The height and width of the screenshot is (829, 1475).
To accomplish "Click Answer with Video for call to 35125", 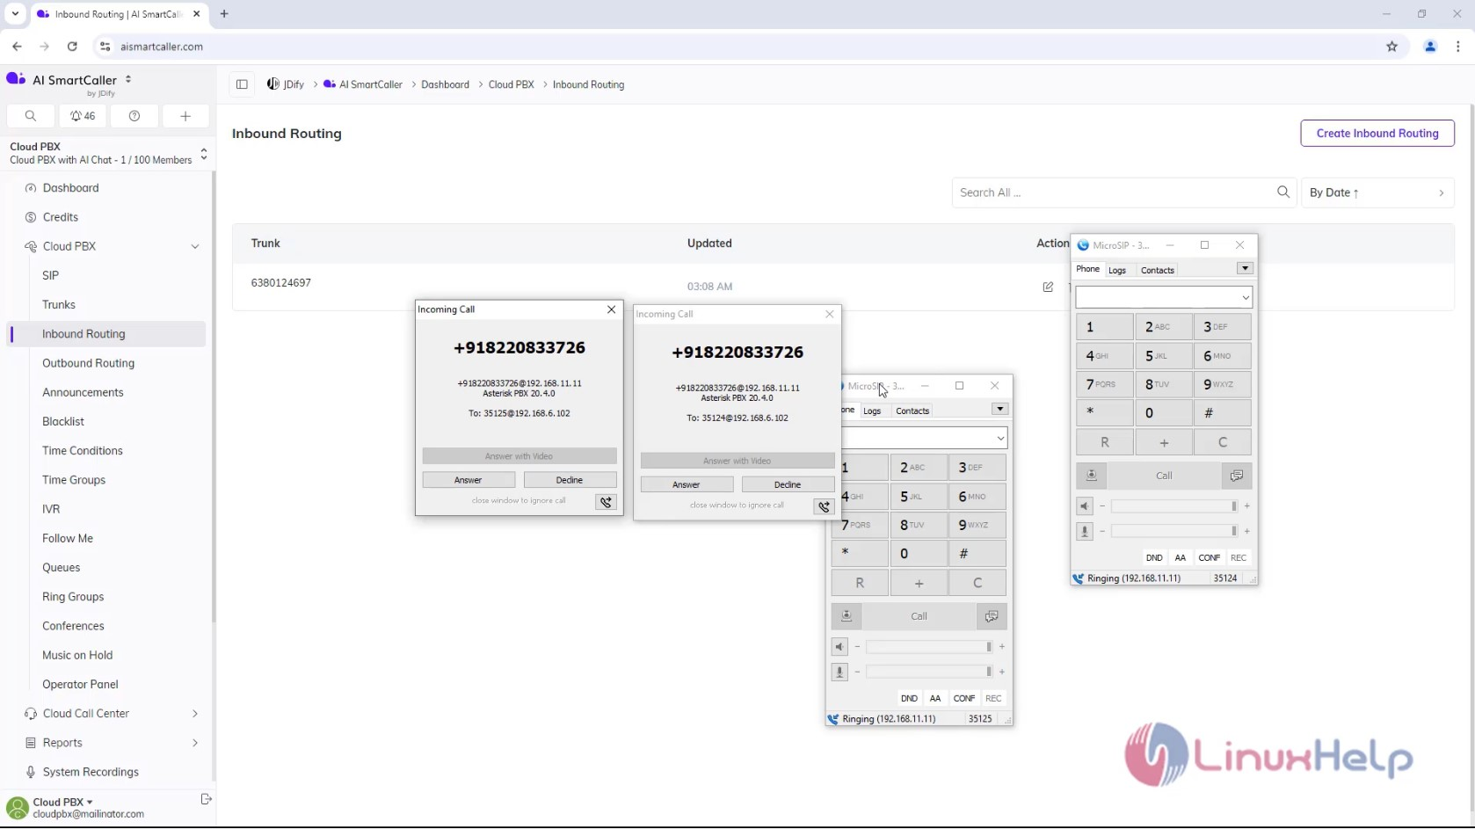I will pyautogui.click(x=520, y=456).
